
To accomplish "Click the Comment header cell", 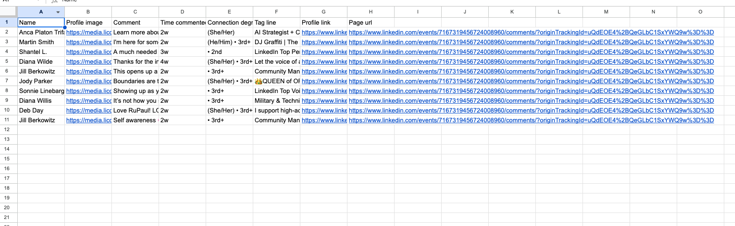I will 135,22.
